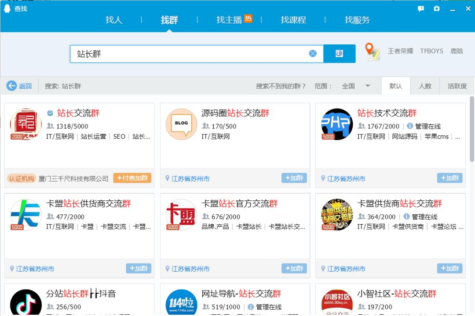This screenshot has width=475, height=316.
Task: Switch to the 找人 tab
Action: click(114, 20)
